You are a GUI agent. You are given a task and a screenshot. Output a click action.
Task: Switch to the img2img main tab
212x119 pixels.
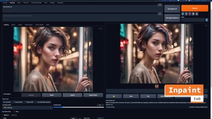click(12, 3)
